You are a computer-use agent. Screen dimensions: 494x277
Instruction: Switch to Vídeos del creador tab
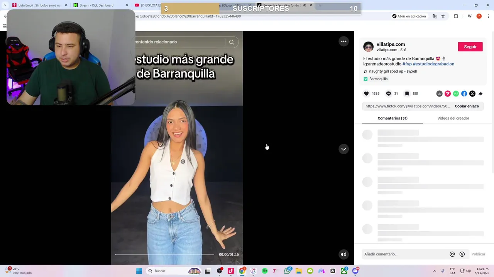pyautogui.click(x=453, y=118)
